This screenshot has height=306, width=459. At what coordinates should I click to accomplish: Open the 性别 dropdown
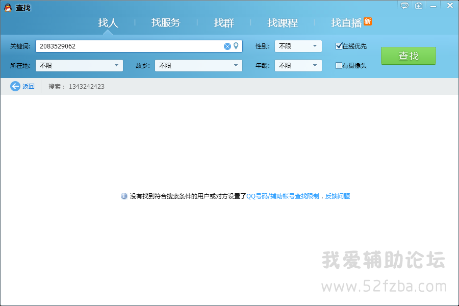pyautogui.click(x=298, y=46)
